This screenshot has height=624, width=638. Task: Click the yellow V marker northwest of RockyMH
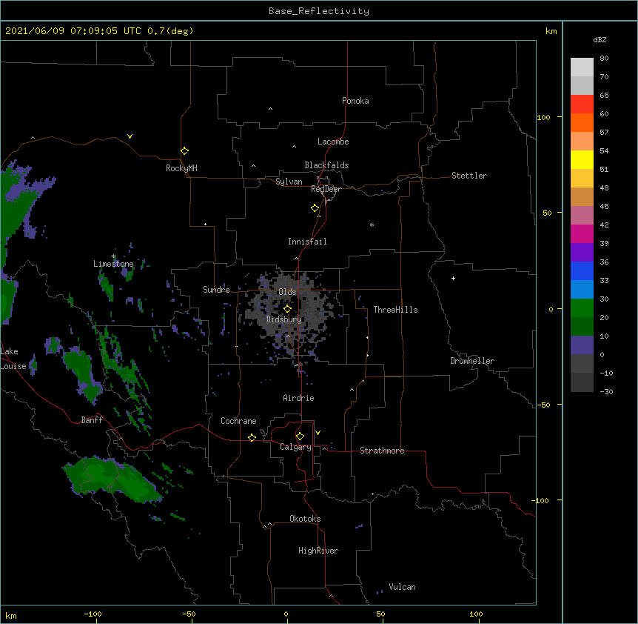pos(130,136)
